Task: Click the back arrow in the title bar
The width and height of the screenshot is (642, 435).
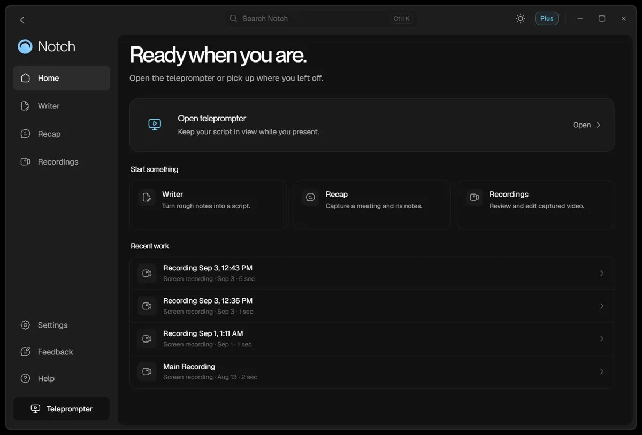Action: click(x=22, y=20)
